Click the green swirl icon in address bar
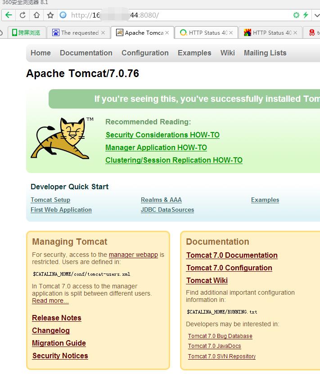 pyautogui.click(x=296, y=15)
